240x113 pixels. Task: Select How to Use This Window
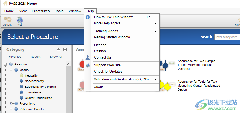[122, 17]
